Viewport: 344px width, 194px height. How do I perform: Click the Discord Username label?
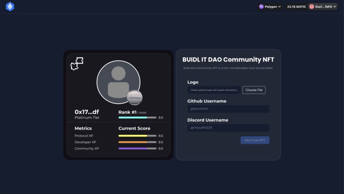tap(208, 120)
